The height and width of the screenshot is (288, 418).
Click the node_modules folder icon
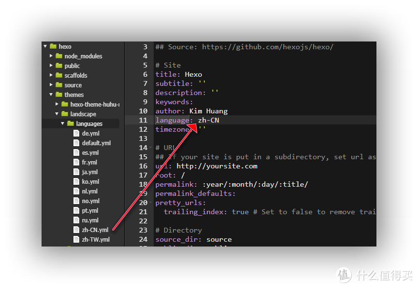59,56
